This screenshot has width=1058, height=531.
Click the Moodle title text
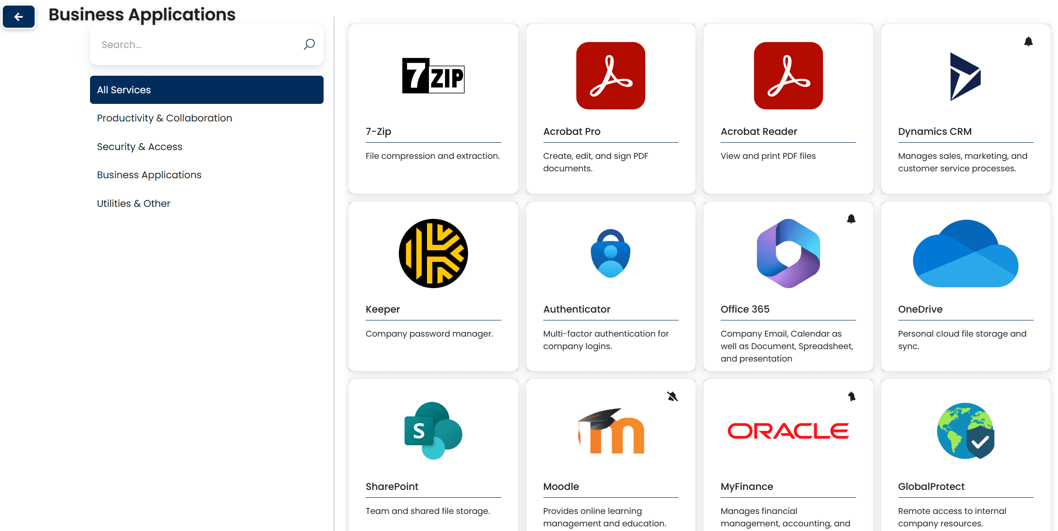coord(561,487)
